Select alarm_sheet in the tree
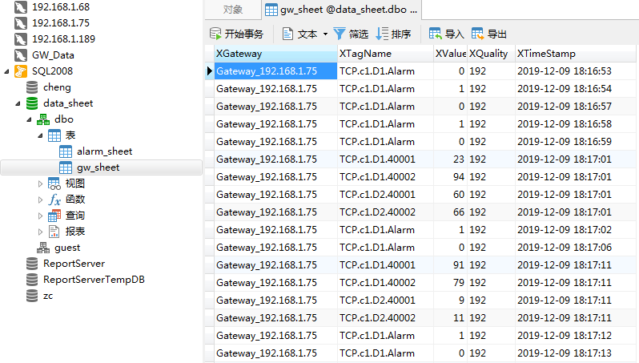Viewport: 639px width, 363px height. [105, 151]
